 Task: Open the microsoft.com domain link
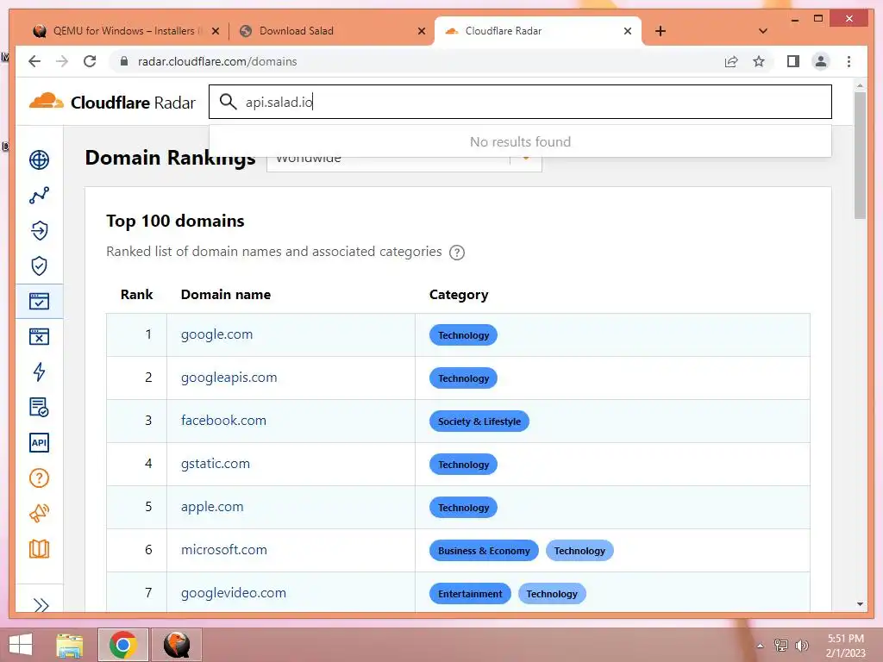pos(224,550)
